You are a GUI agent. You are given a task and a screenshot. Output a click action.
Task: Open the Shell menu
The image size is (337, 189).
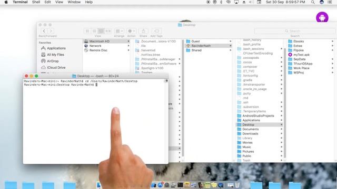point(36,2)
